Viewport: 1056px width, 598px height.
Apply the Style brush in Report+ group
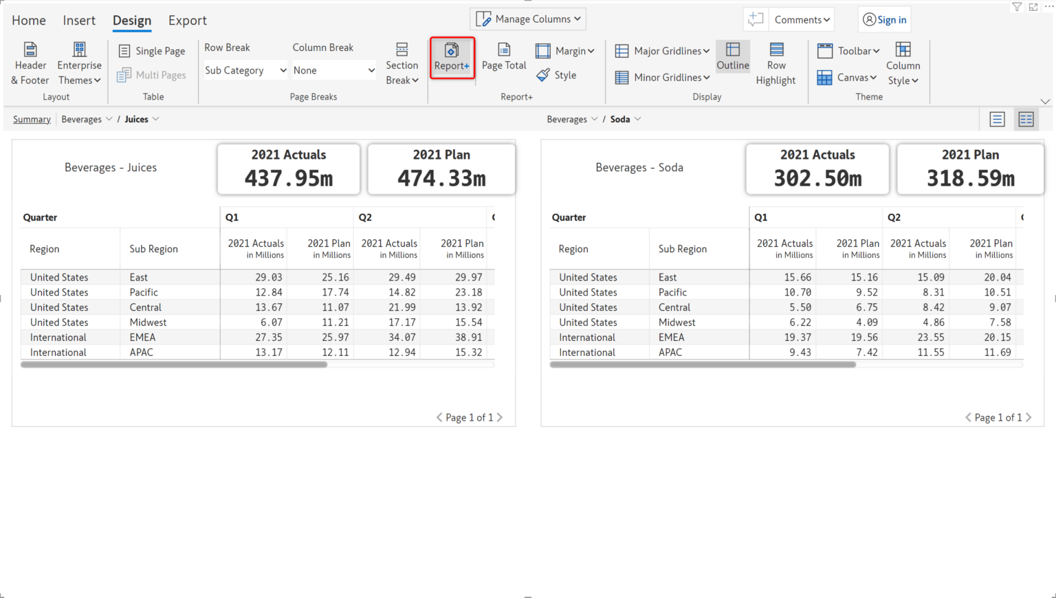[x=557, y=75]
